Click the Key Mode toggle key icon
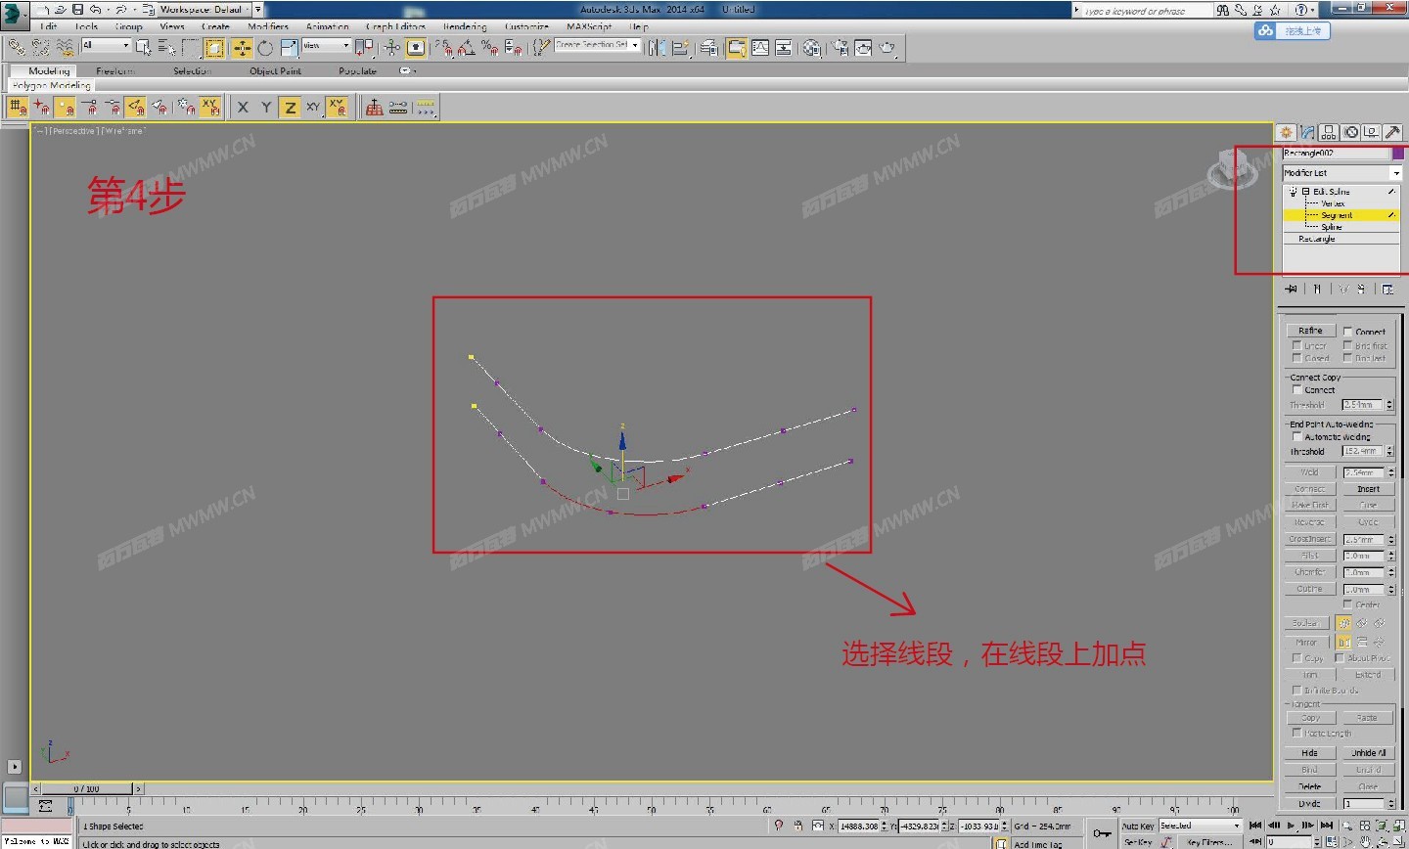Screen dimensions: 1409x849 1102,832
